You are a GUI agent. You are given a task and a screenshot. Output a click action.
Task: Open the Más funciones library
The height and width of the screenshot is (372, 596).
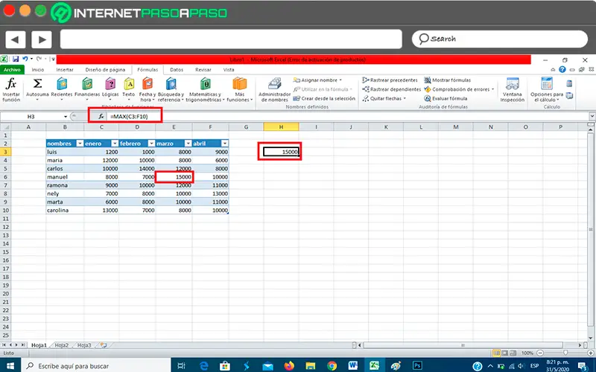[x=240, y=89]
